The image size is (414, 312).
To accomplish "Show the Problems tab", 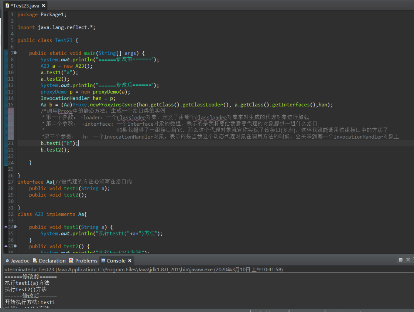I will pos(86,261).
